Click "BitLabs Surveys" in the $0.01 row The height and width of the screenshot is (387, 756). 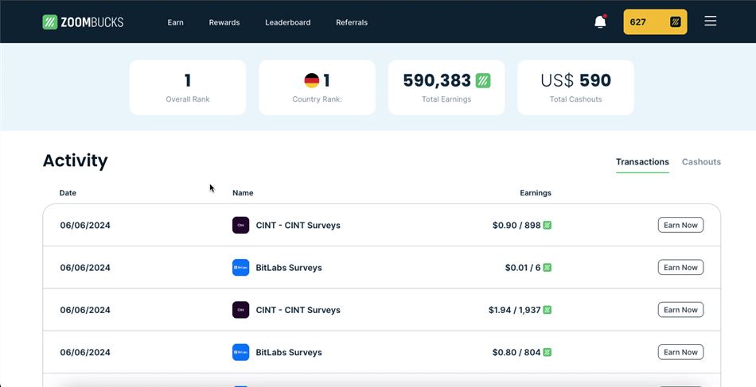click(289, 268)
